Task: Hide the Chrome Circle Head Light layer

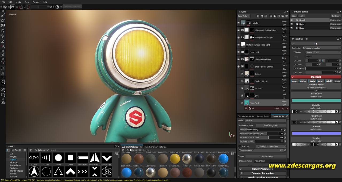Action: pyautogui.click(x=239, y=30)
